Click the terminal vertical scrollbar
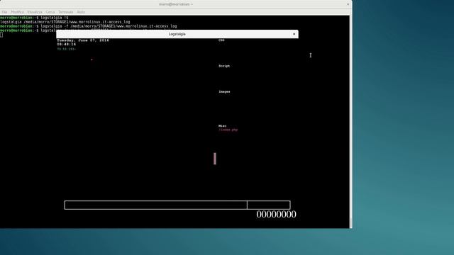 pyautogui.click(x=351, y=121)
